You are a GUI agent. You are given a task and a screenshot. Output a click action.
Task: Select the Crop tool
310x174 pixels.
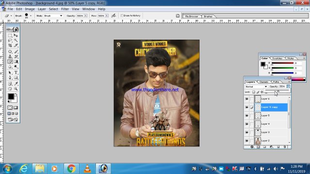point(10,45)
